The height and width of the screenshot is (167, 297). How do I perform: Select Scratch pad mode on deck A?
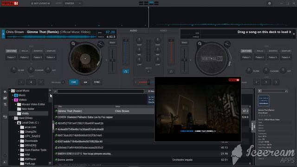pos(38,51)
